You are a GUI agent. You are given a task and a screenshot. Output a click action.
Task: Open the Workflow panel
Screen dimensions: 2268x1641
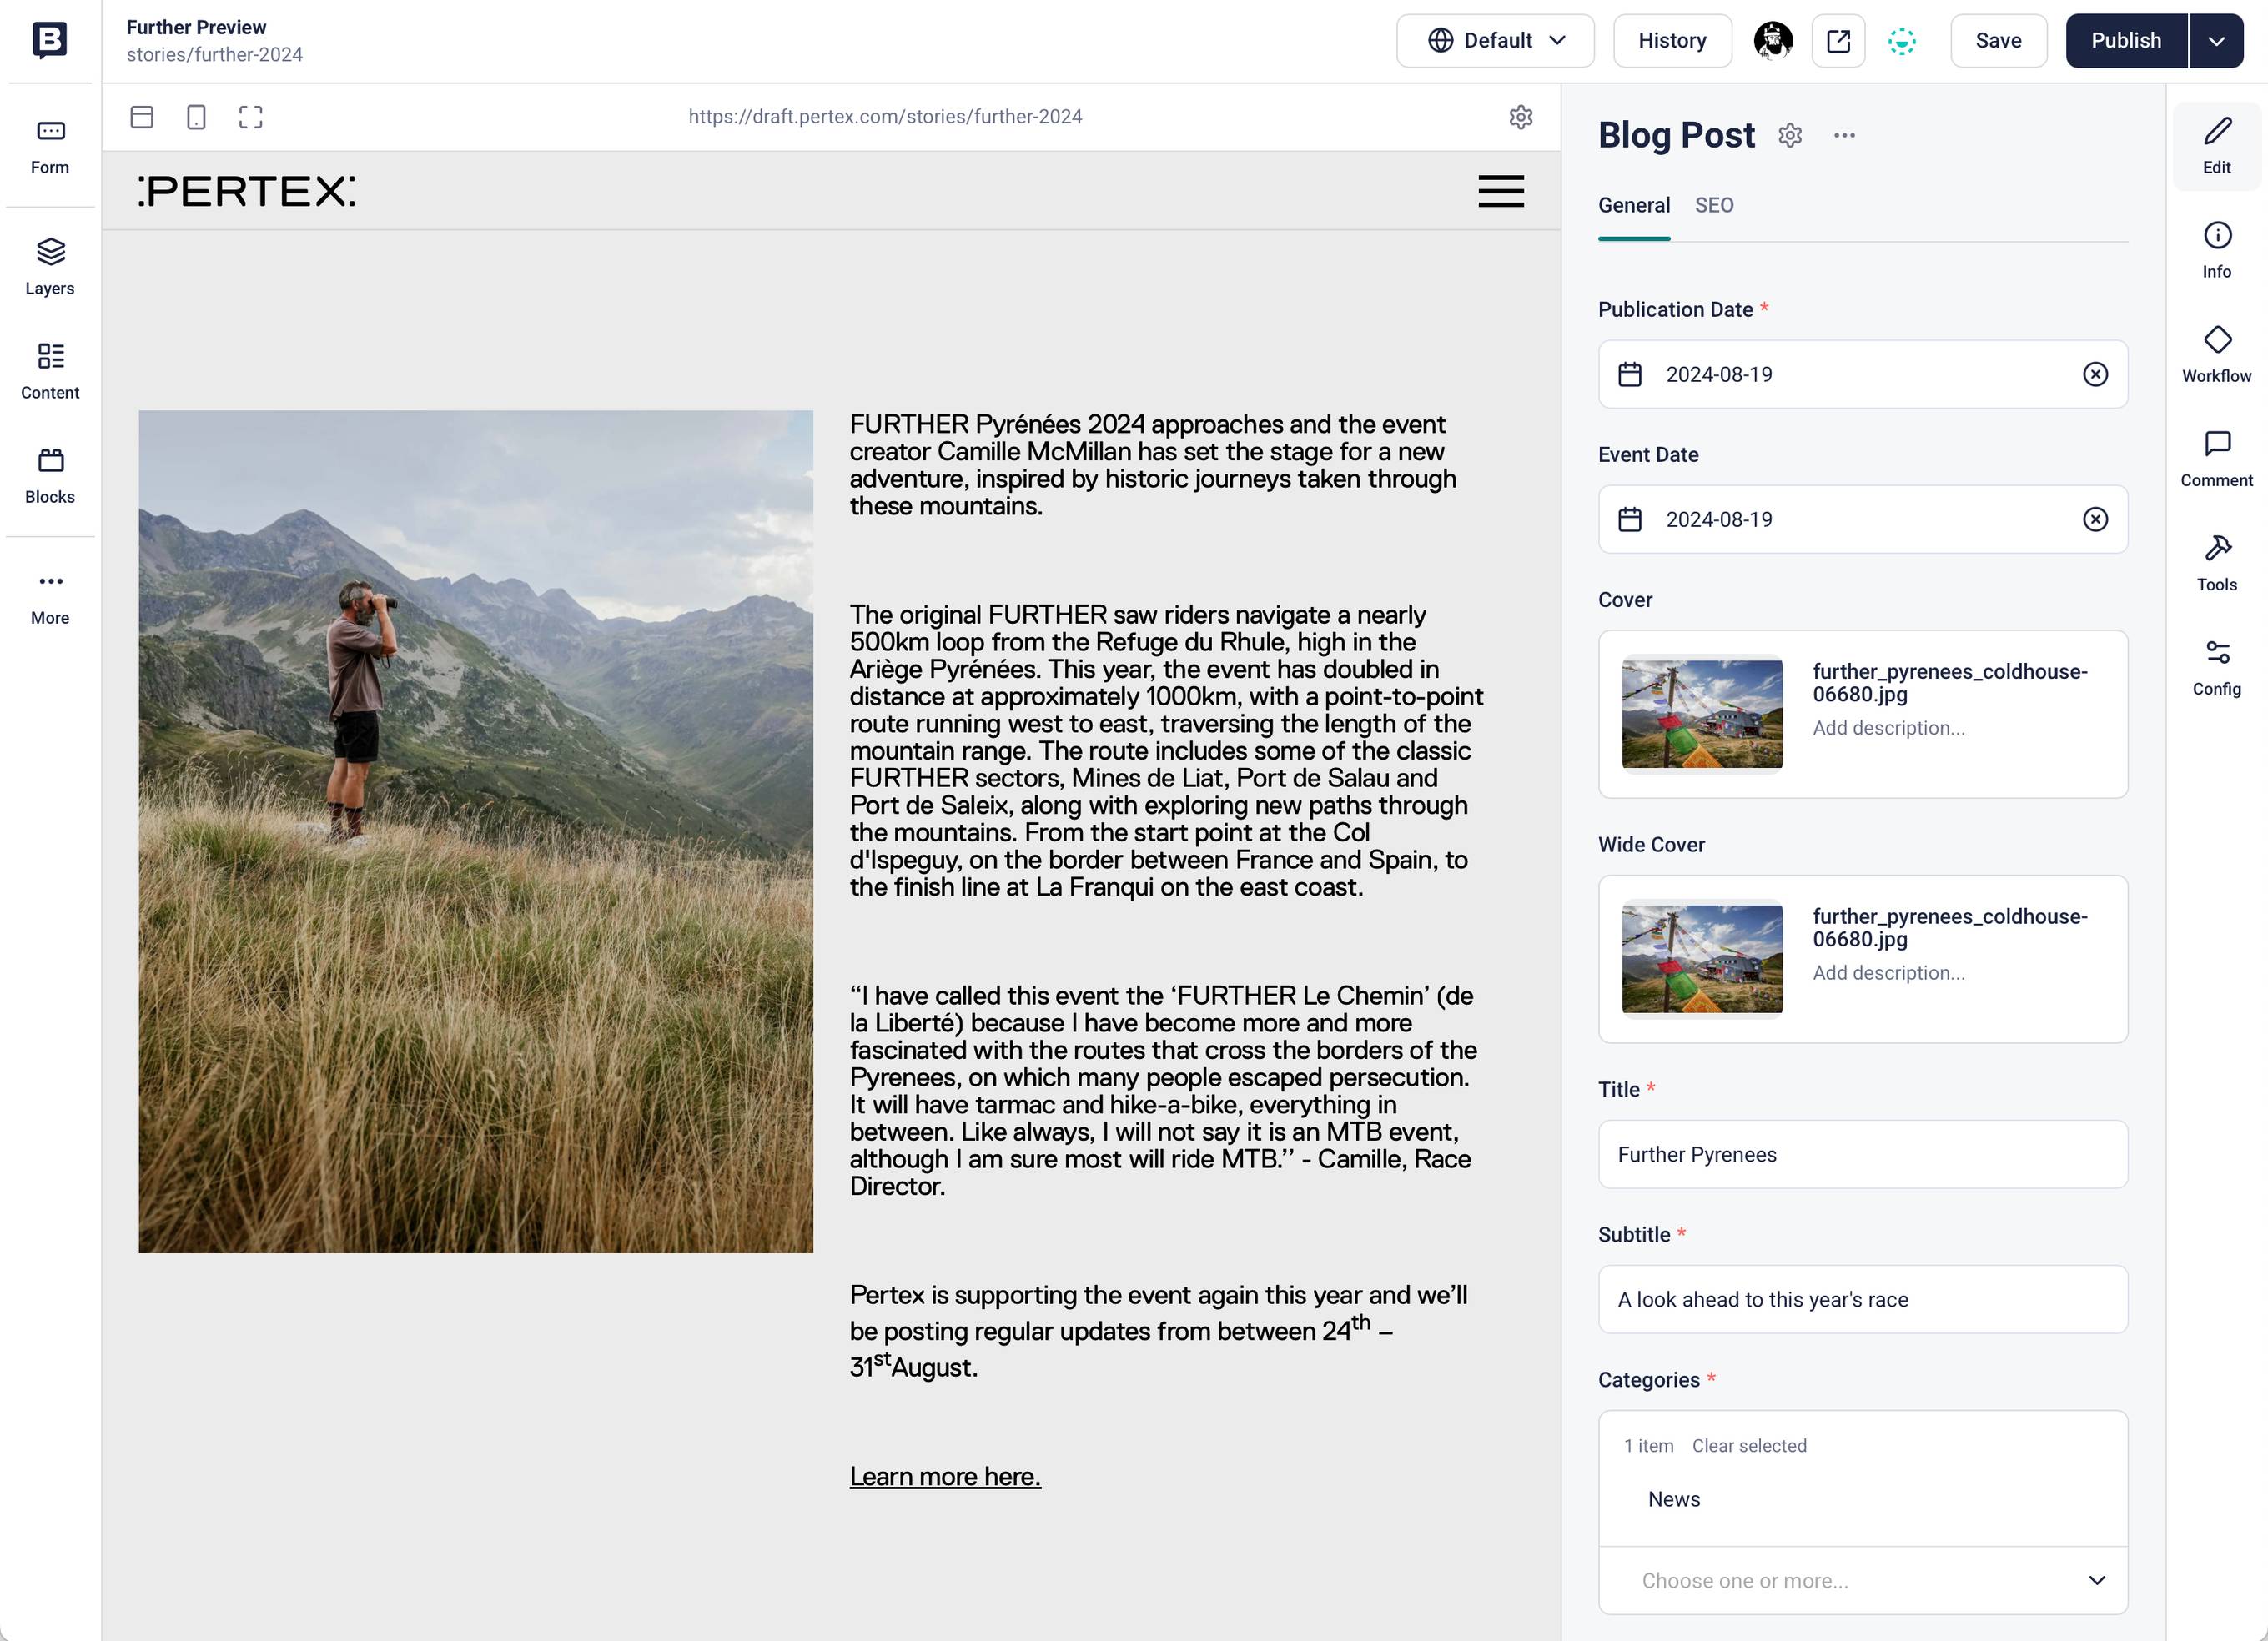[2216, 354]
